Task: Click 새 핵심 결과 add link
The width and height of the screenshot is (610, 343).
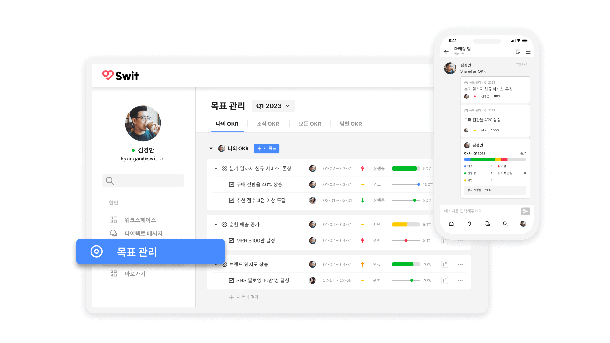Action: point(244,297)
